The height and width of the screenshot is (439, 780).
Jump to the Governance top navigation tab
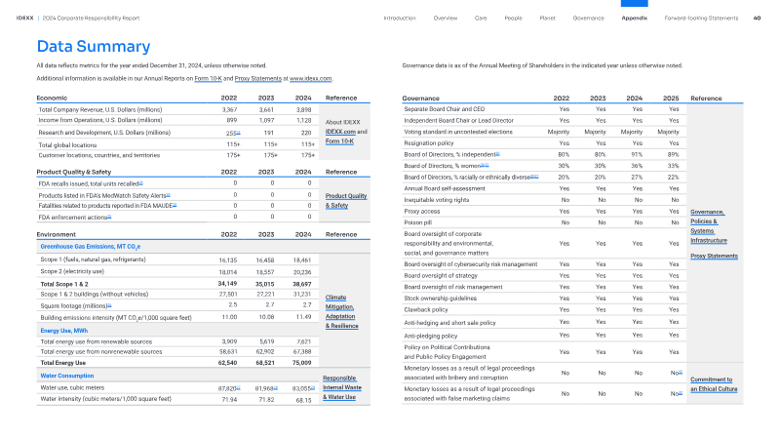tap(588, 18)
